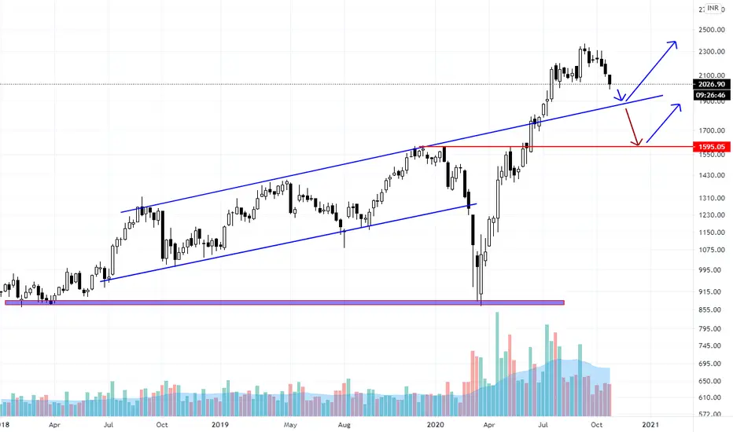Select the red 1595.05 price label
The height and width of the screenshot is (432, 733).
[712, 147]
